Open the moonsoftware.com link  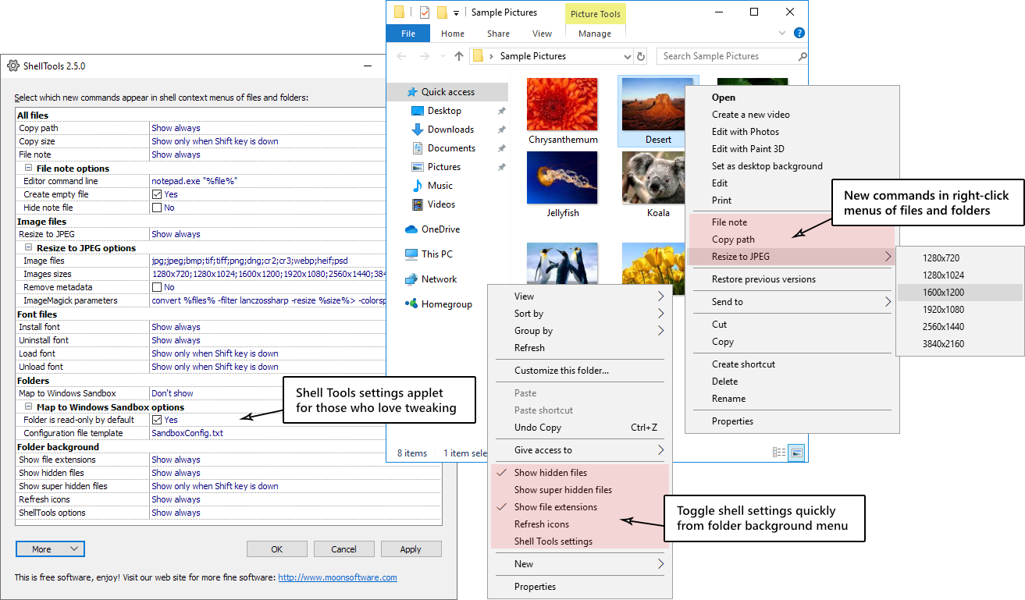pos(337,577)
